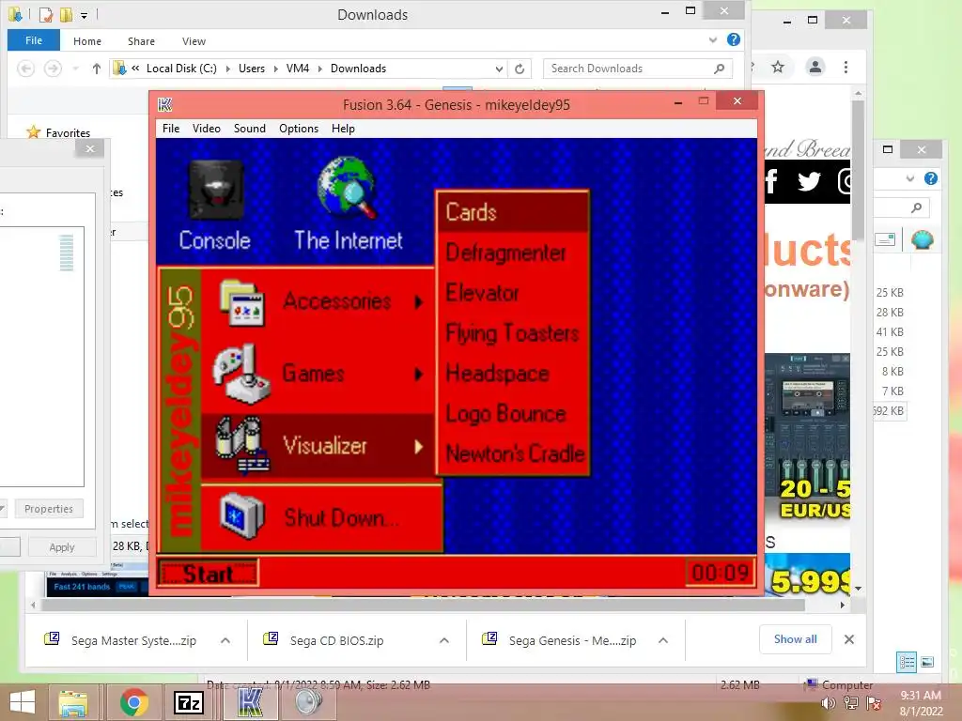
Task: Click the Search Downloads field
Action: click(638, 69)
